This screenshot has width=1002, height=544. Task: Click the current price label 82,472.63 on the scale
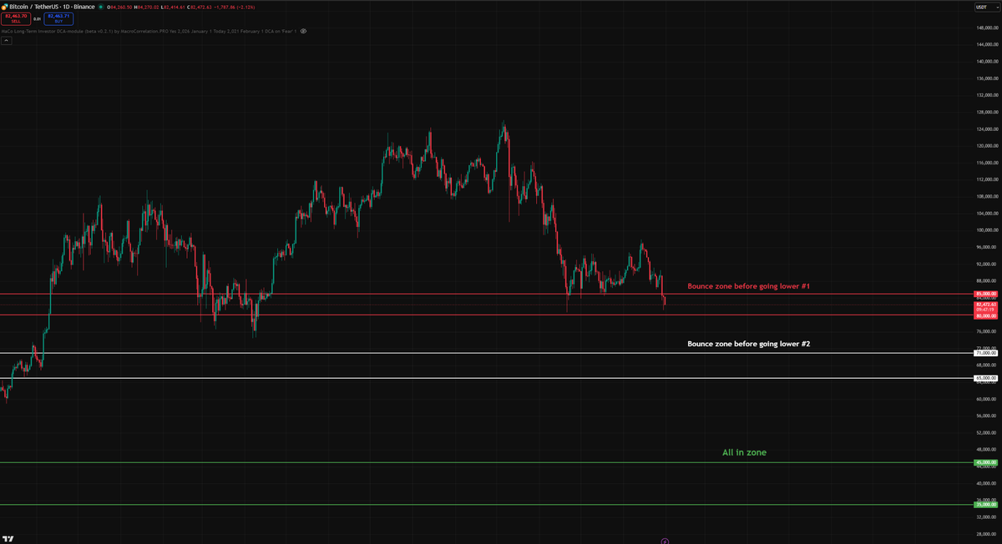coord(985,305)
